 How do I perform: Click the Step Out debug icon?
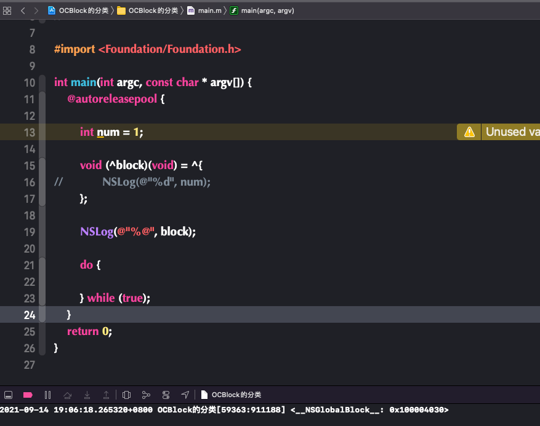click(x=106, y=395)
